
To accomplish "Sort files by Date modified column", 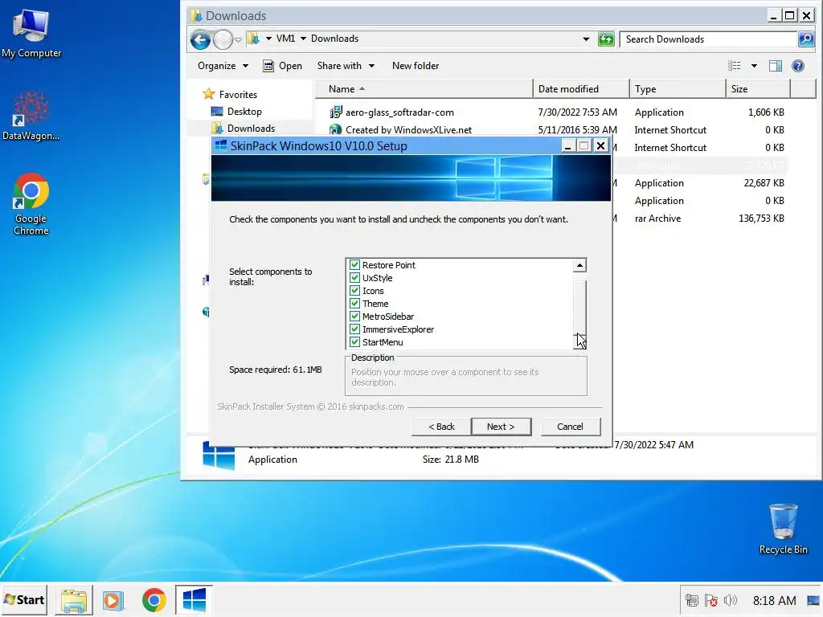I will (x=581, y=88).
